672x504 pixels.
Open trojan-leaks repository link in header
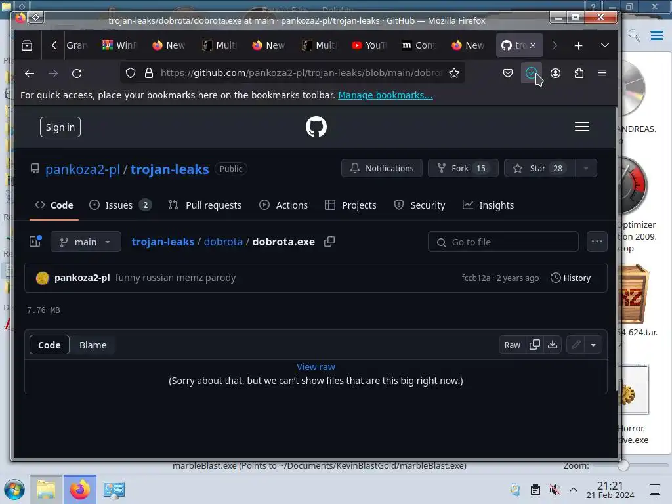click(170, 169)
